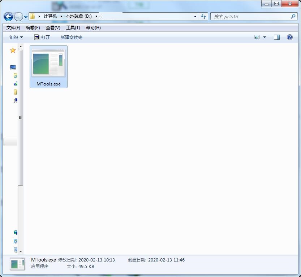Open the 编辑(E) menu
This screenshot has width=301, height=277.
[33, 28]
